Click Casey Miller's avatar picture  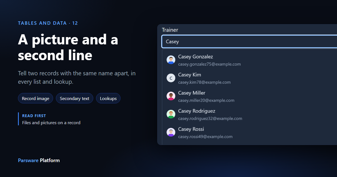171,96
